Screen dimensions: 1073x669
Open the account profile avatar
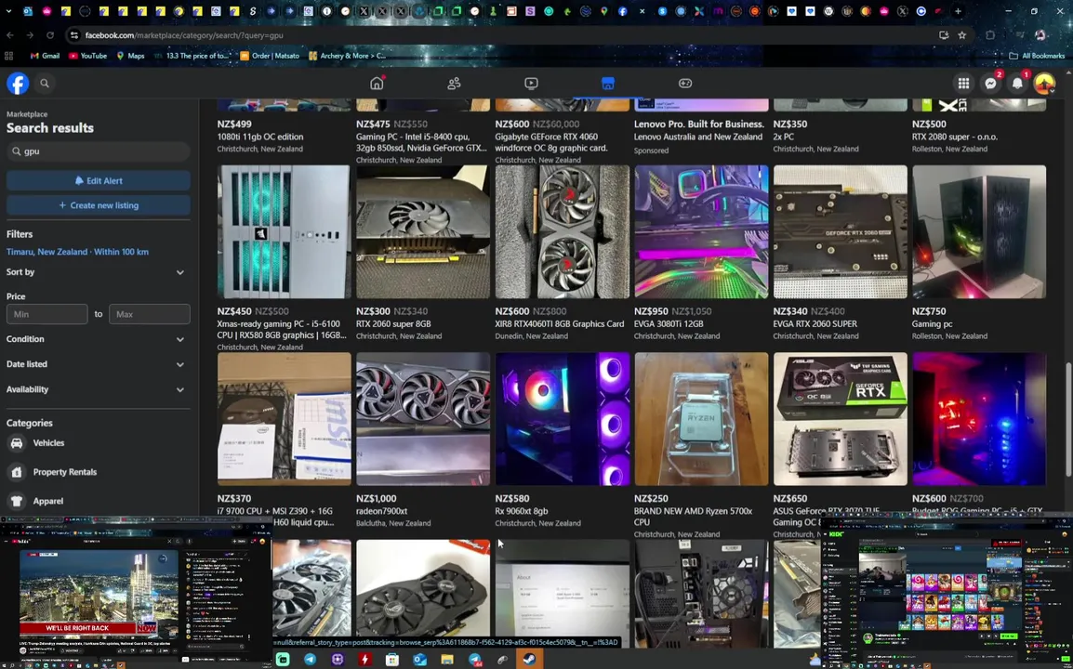(1044, 84)
